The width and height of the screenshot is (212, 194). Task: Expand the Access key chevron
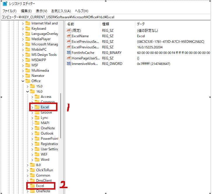pos(32,97)
